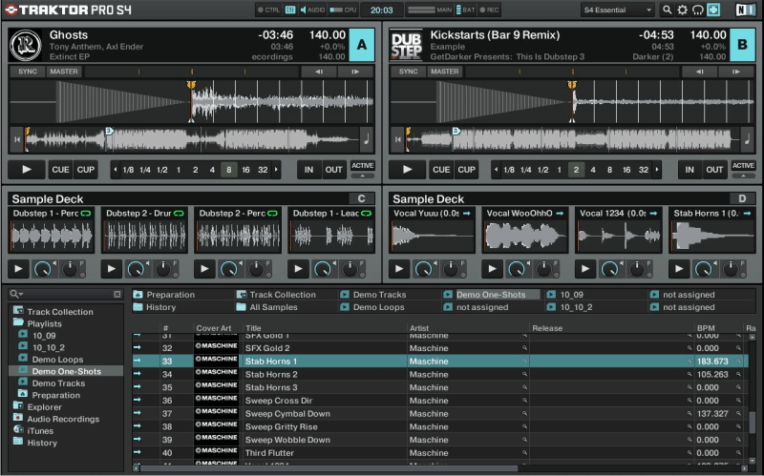
Task: Click the Audio Recordings icon in browser tree
Action: point(19,419)
